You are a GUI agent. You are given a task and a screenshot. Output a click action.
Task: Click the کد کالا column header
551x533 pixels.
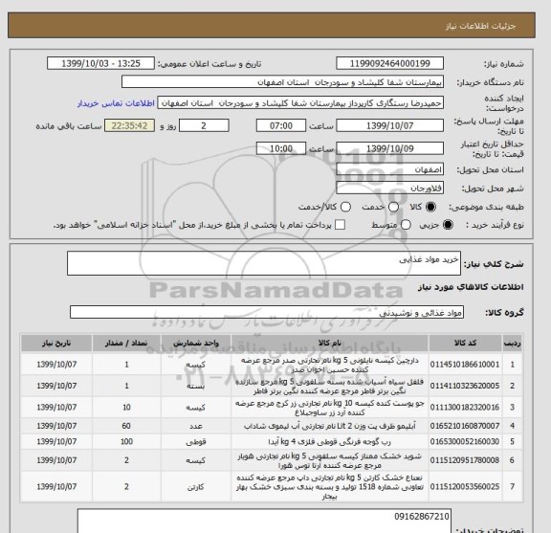pyautogui.click(x=465, y=344)
